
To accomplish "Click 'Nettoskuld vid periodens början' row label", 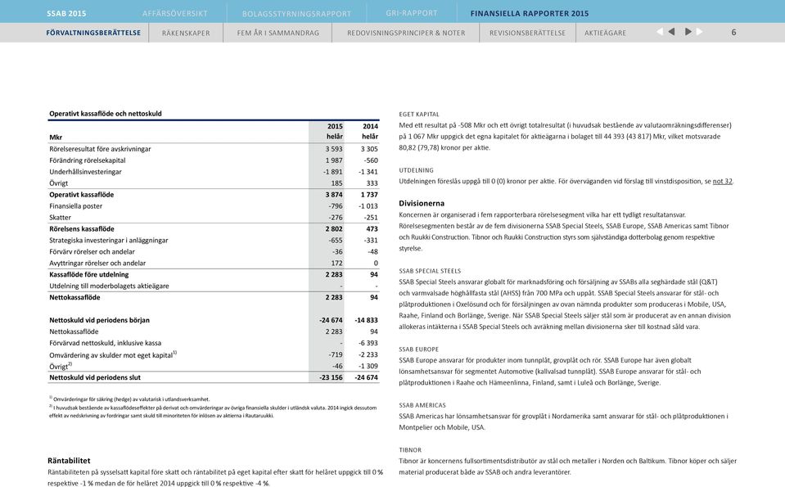I will tap(100, 320).
